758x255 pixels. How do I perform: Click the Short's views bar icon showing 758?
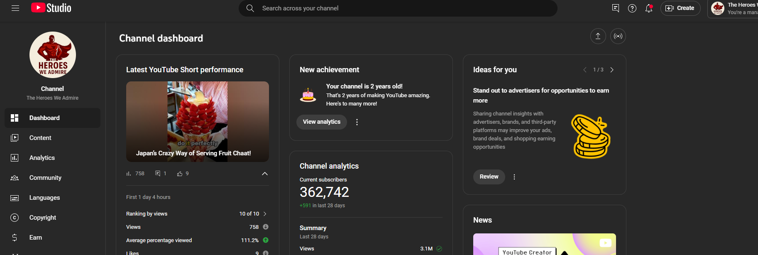(129, 174)
